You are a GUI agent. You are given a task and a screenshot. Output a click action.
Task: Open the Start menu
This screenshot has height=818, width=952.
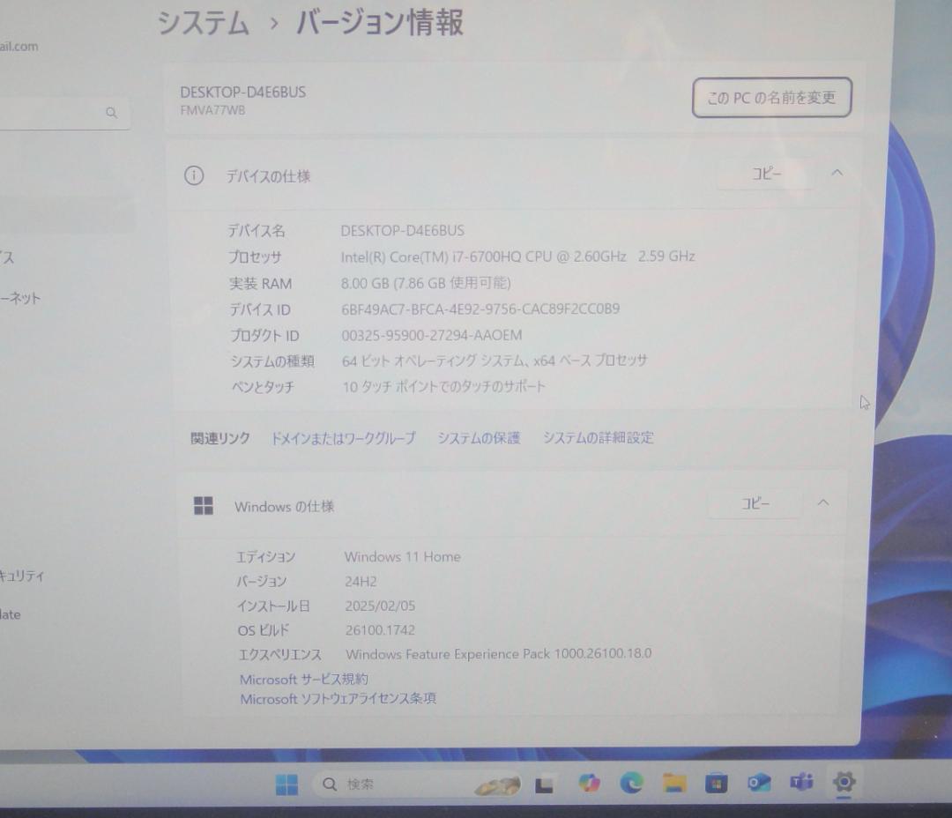pyautogui.click(x=286, y=783)
